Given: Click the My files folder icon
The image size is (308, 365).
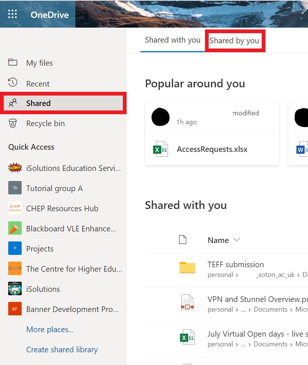Looking at the screenshot, I should (x=13, y=63).
